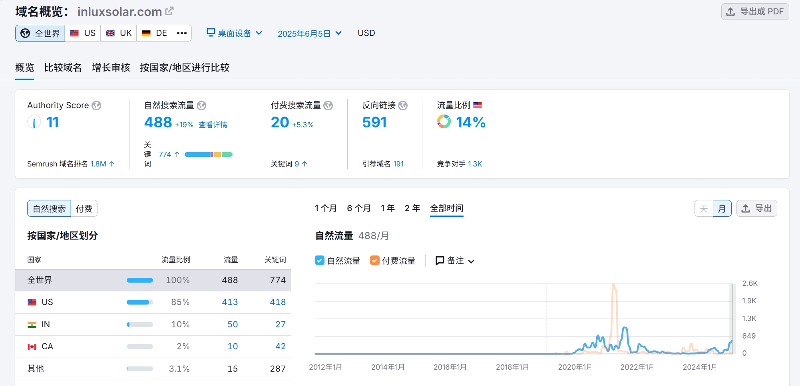Screen dimensions: 800x386
Task: Select the 天 daily granularity
Action: [704, 208]
